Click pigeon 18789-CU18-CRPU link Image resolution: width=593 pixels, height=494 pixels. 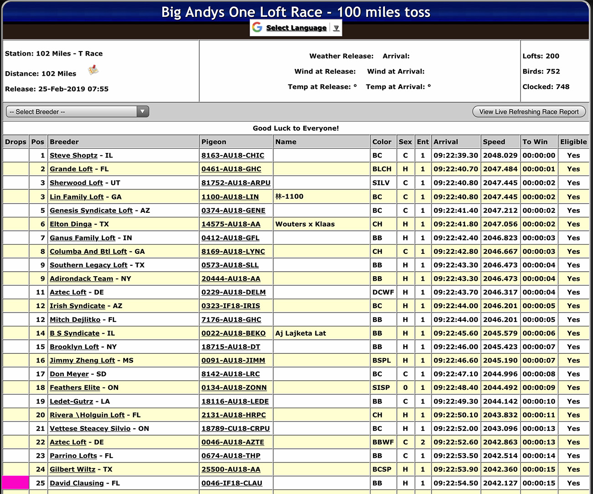[235, 428]
